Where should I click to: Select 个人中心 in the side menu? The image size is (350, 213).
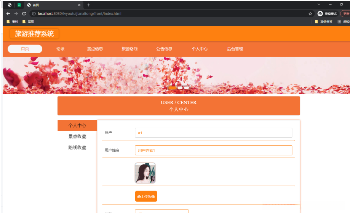[x=77, y=126]
